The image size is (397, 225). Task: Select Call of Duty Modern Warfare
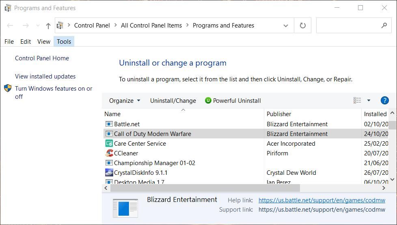tap(246, 134)
